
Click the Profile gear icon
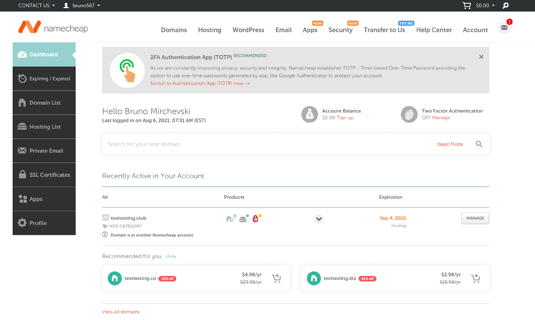(x=22, y=223)
